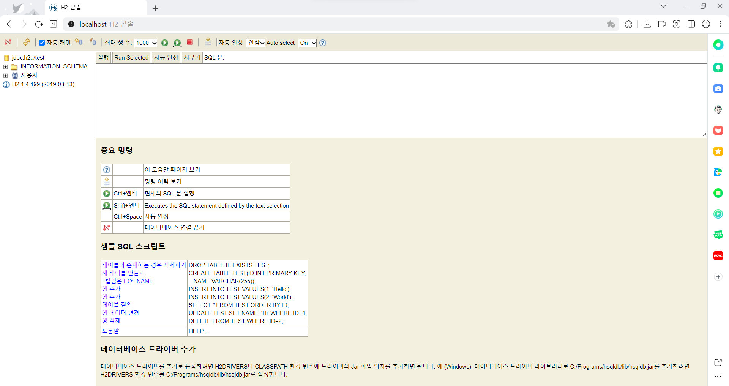Click run icon in Ctrl+엔터 row

[107, 194]
